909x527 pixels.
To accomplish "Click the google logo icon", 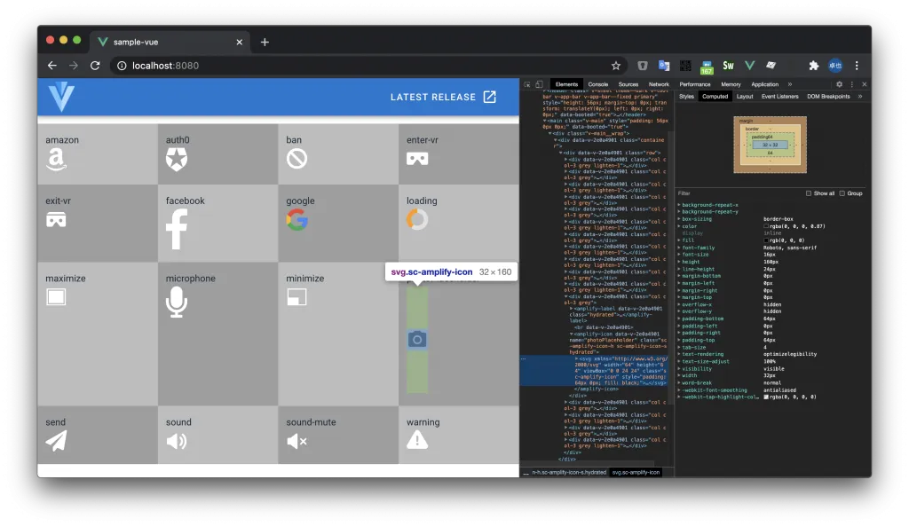I will (296, 220).
